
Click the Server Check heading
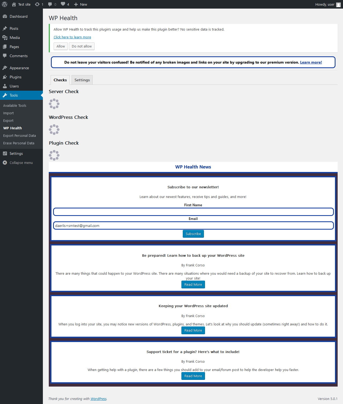pyautogui.click(x=64, y=91)
